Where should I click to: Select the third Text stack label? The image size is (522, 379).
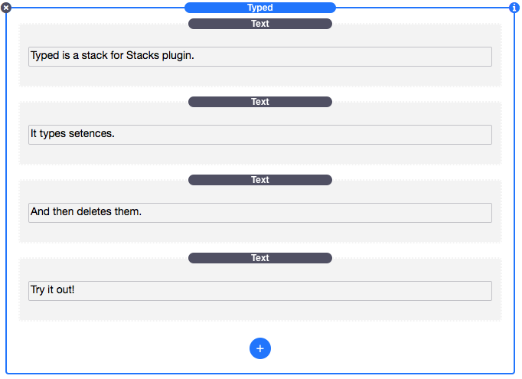[x=260, y=180]
